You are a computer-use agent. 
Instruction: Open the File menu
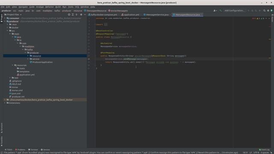tap(3, 7)
